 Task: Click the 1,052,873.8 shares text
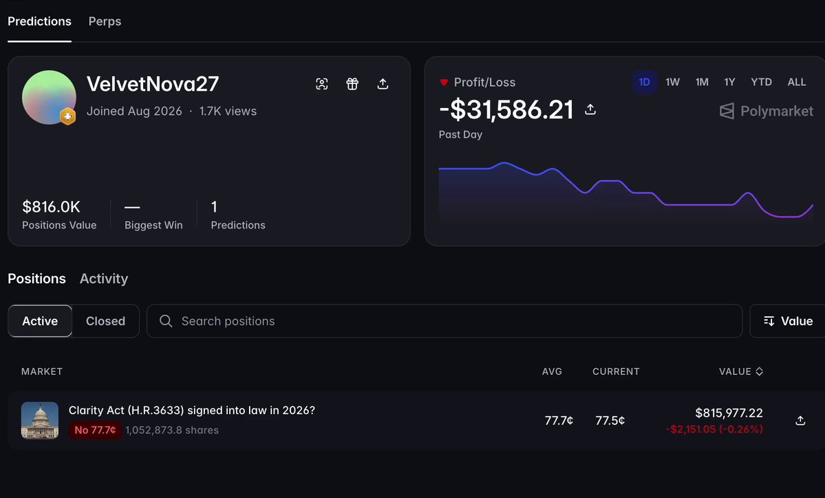tap(172, 430)
